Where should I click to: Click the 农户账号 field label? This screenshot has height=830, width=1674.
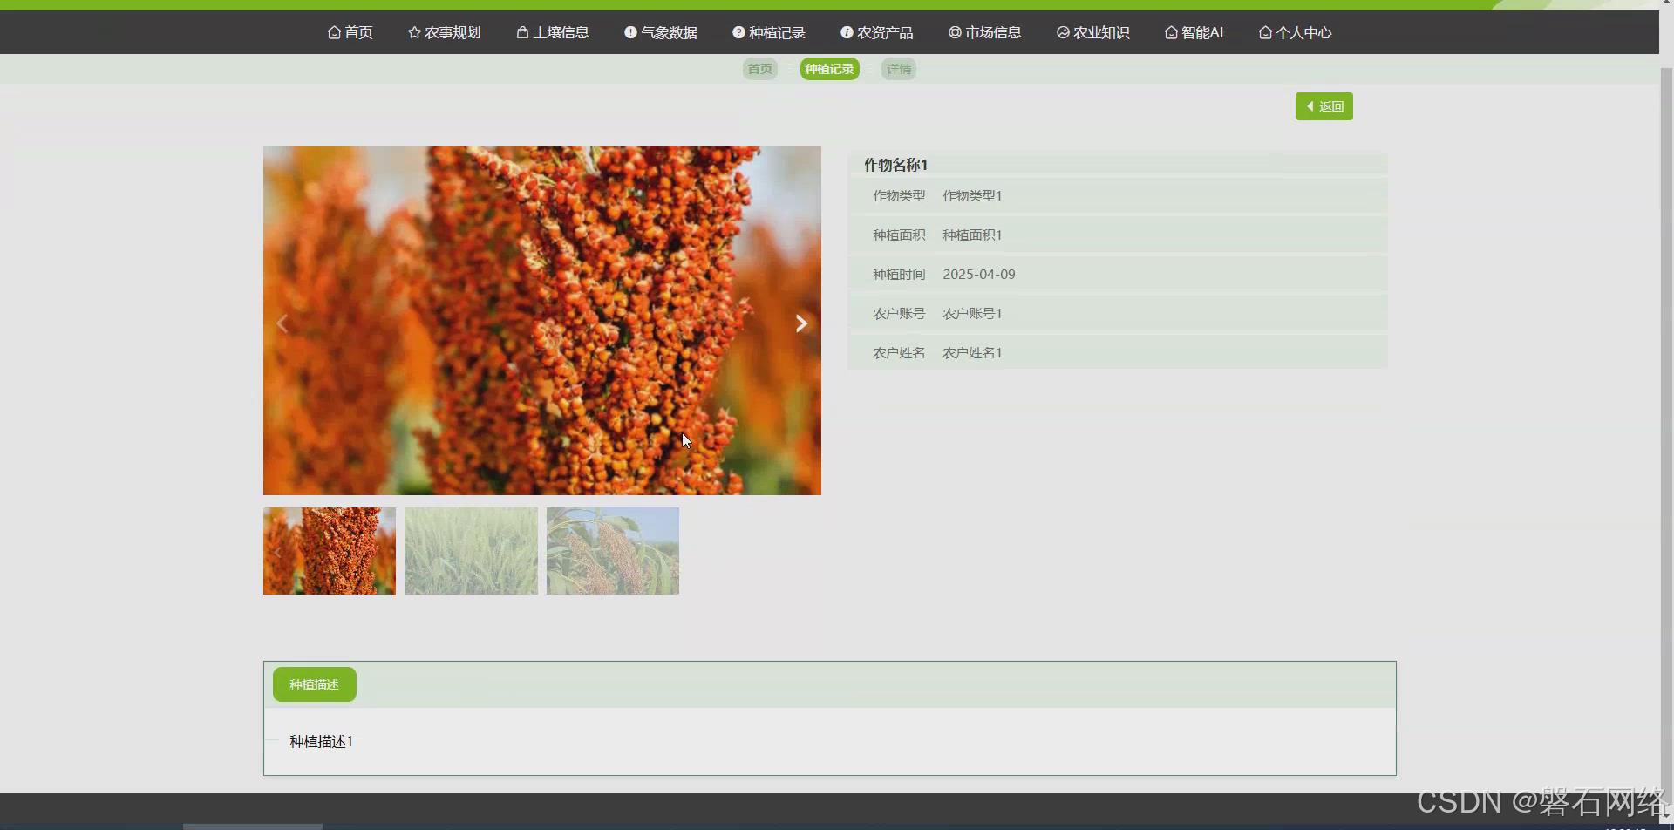click(899, 314)
